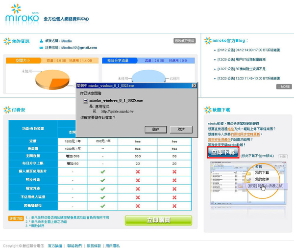Click the 600元 / 年 price cell
Image resolution: width=294 pixels, height=248 pixels.
tap(103, 141)
